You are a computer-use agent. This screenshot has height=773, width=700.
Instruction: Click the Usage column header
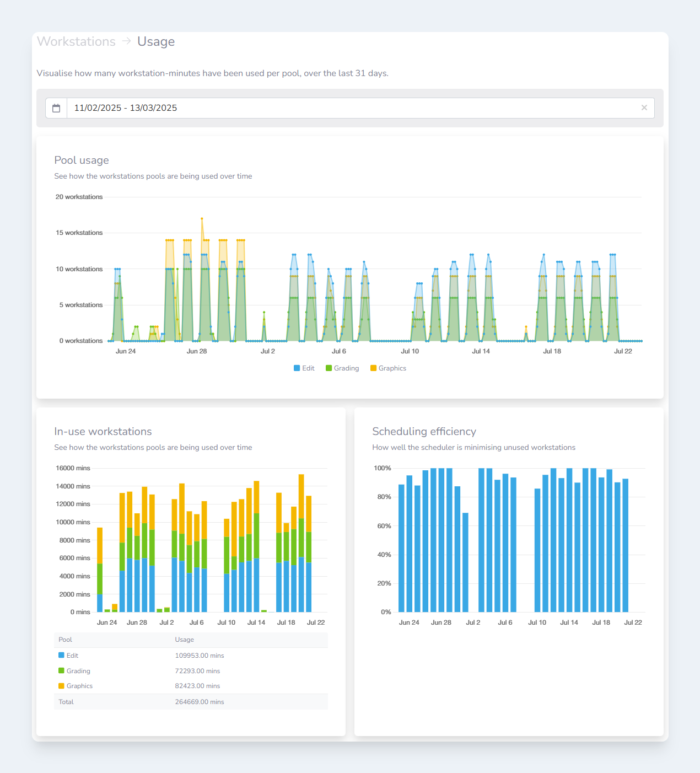pos(185,640)
